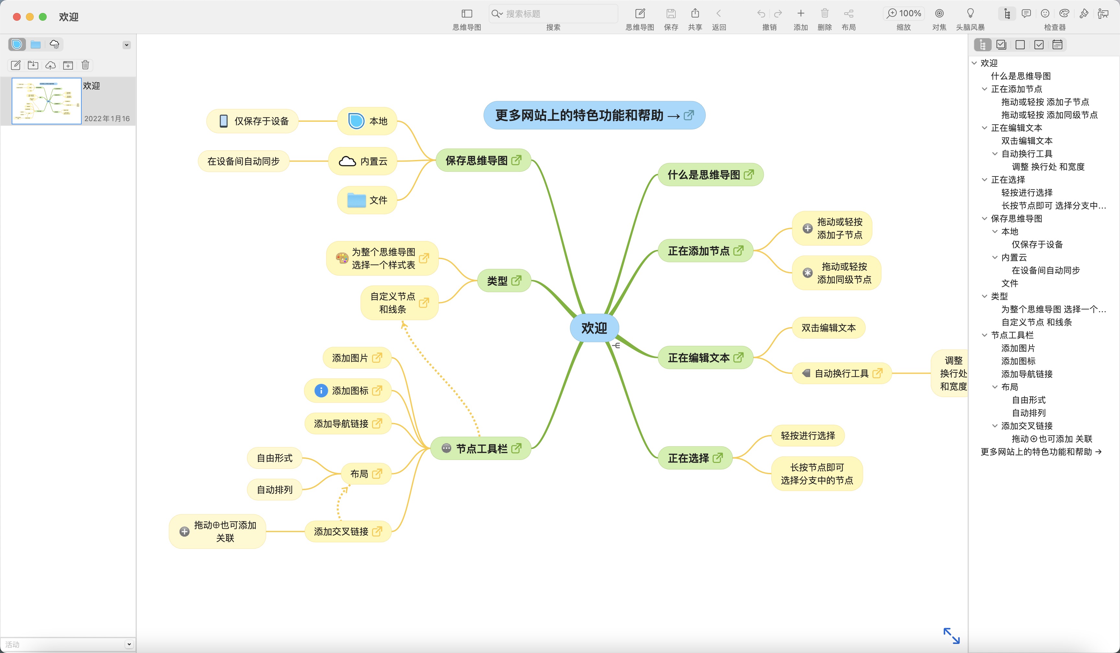The image size is (1120, 653).
Task: Open the sidebar sort dropdown arrow
Action: point(127,45)
